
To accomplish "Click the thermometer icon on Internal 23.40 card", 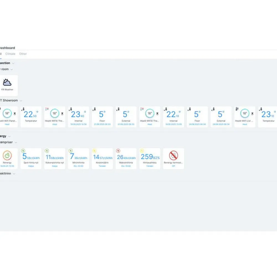I will 70,109.
